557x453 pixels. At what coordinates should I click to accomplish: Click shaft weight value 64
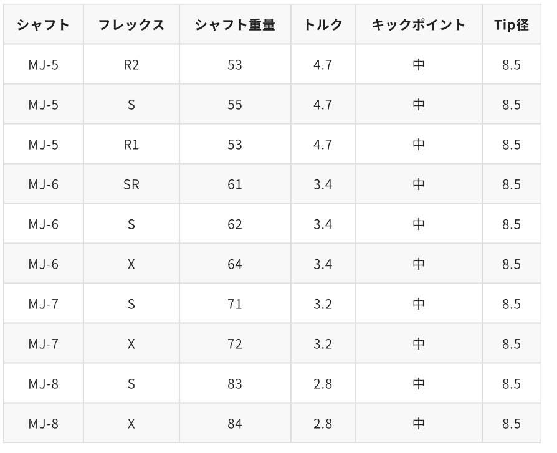[235, 264]
